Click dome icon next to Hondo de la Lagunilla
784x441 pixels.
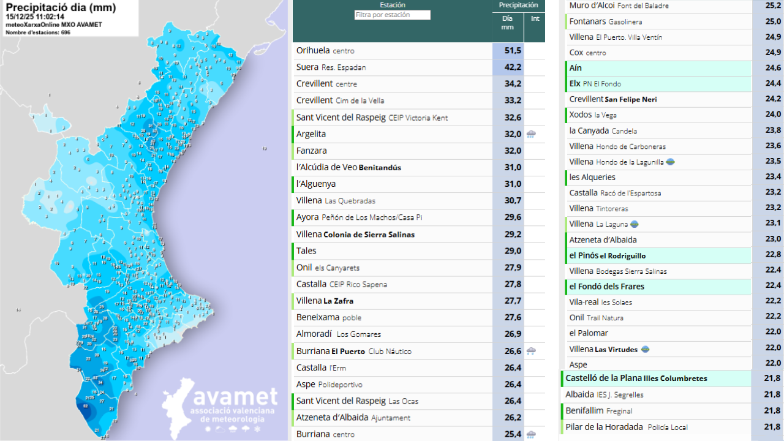click(671, 162)
